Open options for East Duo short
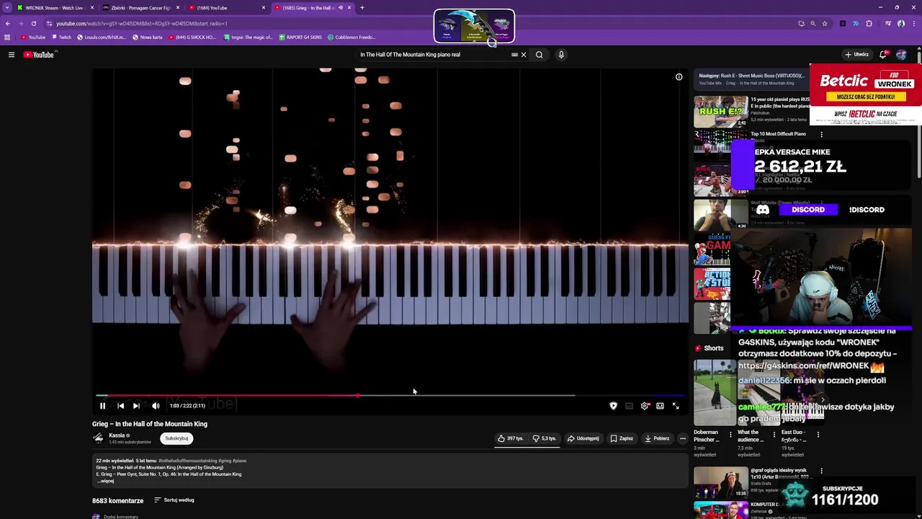The height and width of the screenshot is (519, 922). [x=818, y=435]
